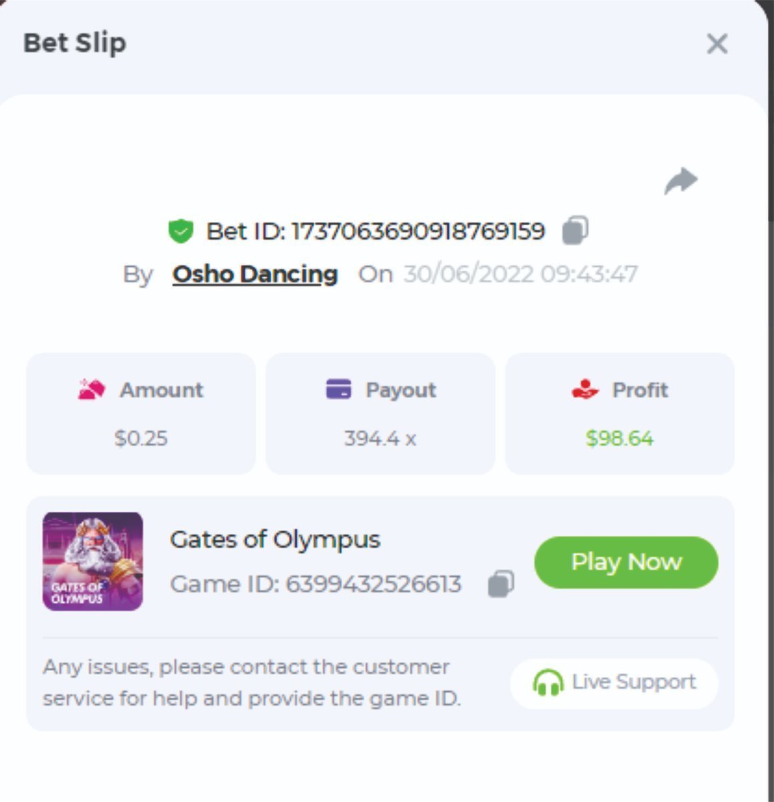Open Osho Dancing user profile
Screen dimensions: 774x802
point(255,274)
